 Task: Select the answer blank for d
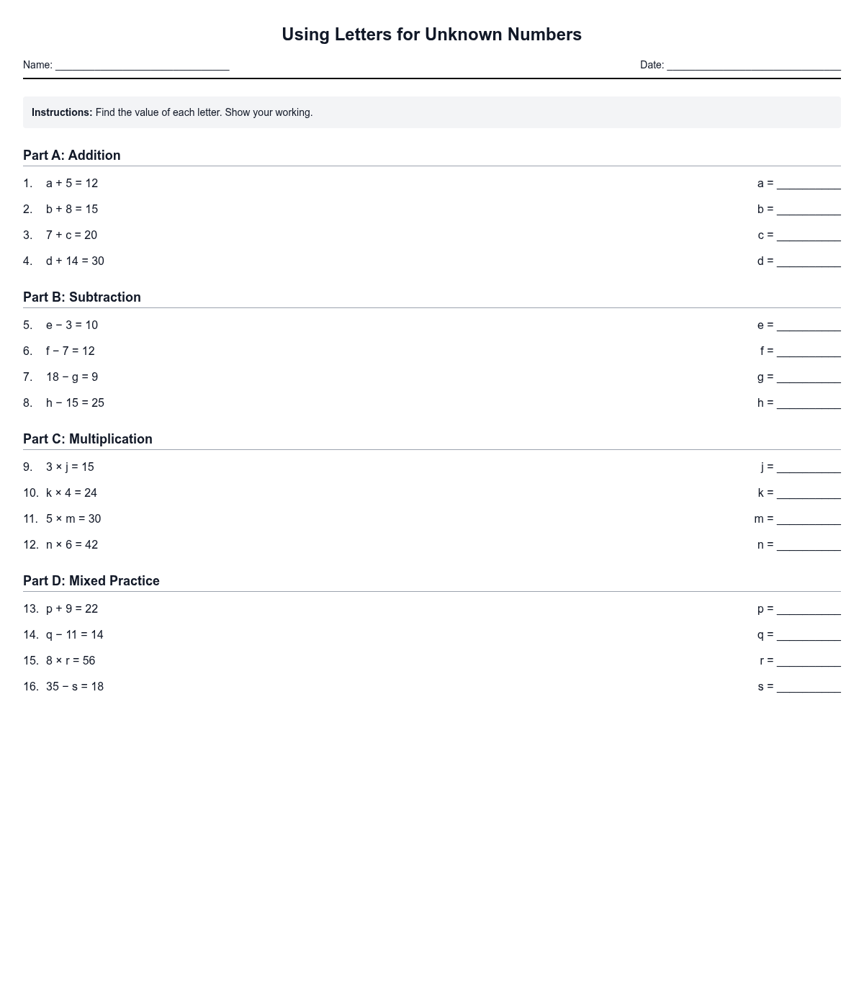point(808,261)
